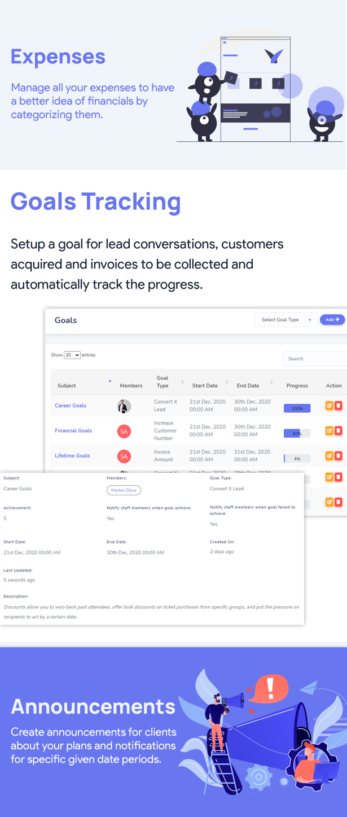Click the SA avatar in Financial Goals row

(124, 431)
